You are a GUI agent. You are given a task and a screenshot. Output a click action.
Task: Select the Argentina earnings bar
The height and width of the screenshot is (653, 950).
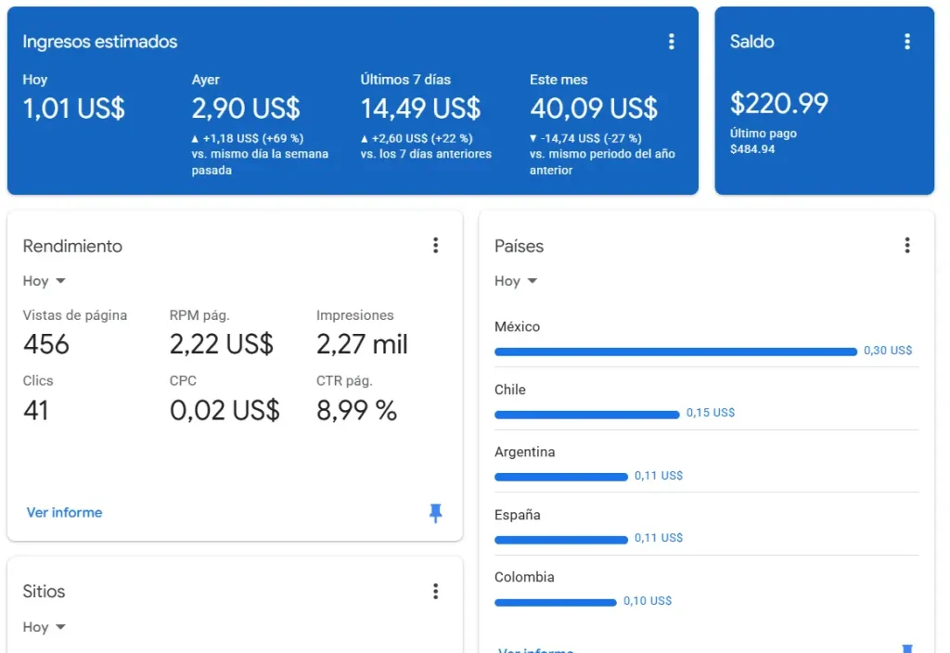(561, 477)
